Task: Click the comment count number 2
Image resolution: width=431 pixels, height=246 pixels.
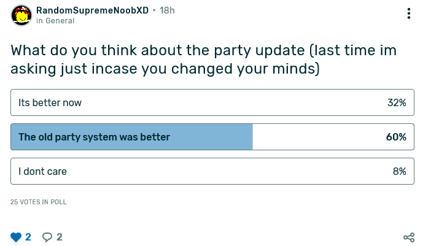Action: (60, 237)
